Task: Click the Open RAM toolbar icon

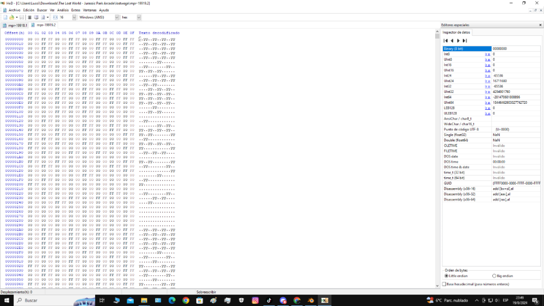Action: click(x=29, y=17)
